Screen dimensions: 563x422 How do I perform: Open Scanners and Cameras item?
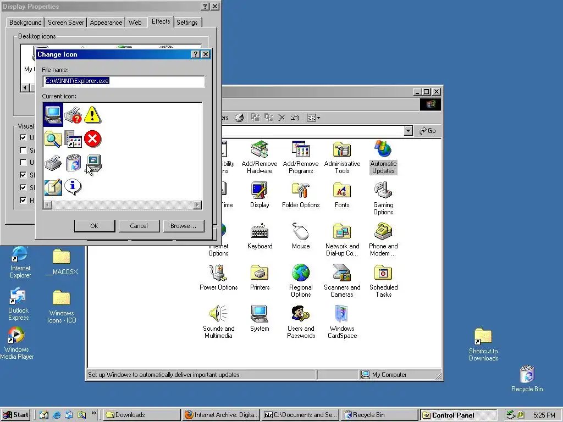pos(342,281)
